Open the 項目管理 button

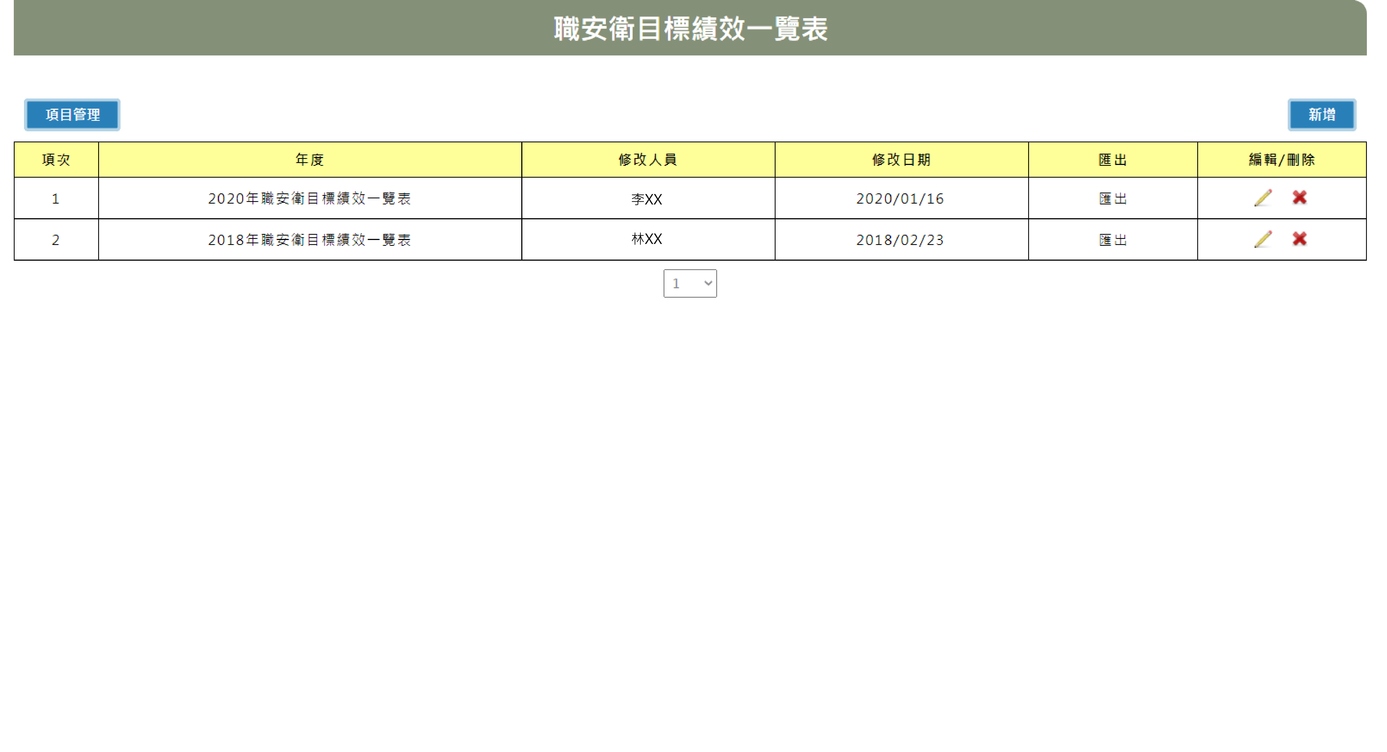click(x=72, y=115)
